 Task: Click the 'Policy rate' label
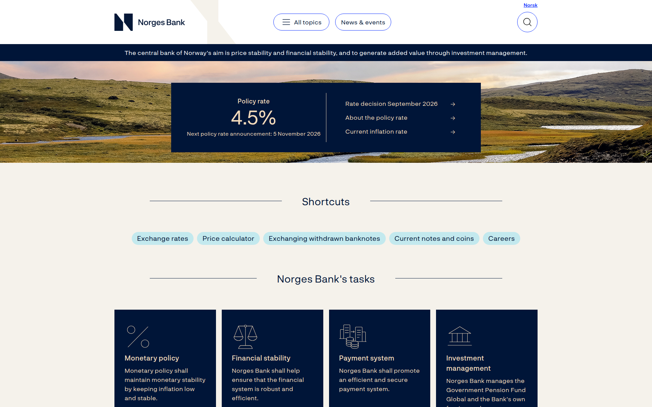(253, 101)
